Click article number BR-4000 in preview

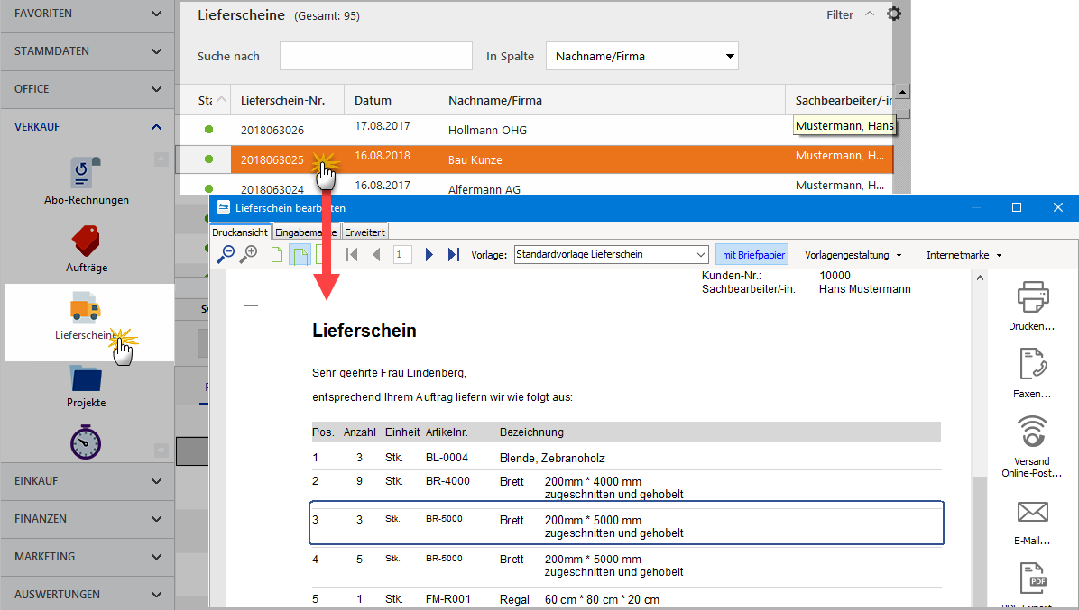click(447, 481)
